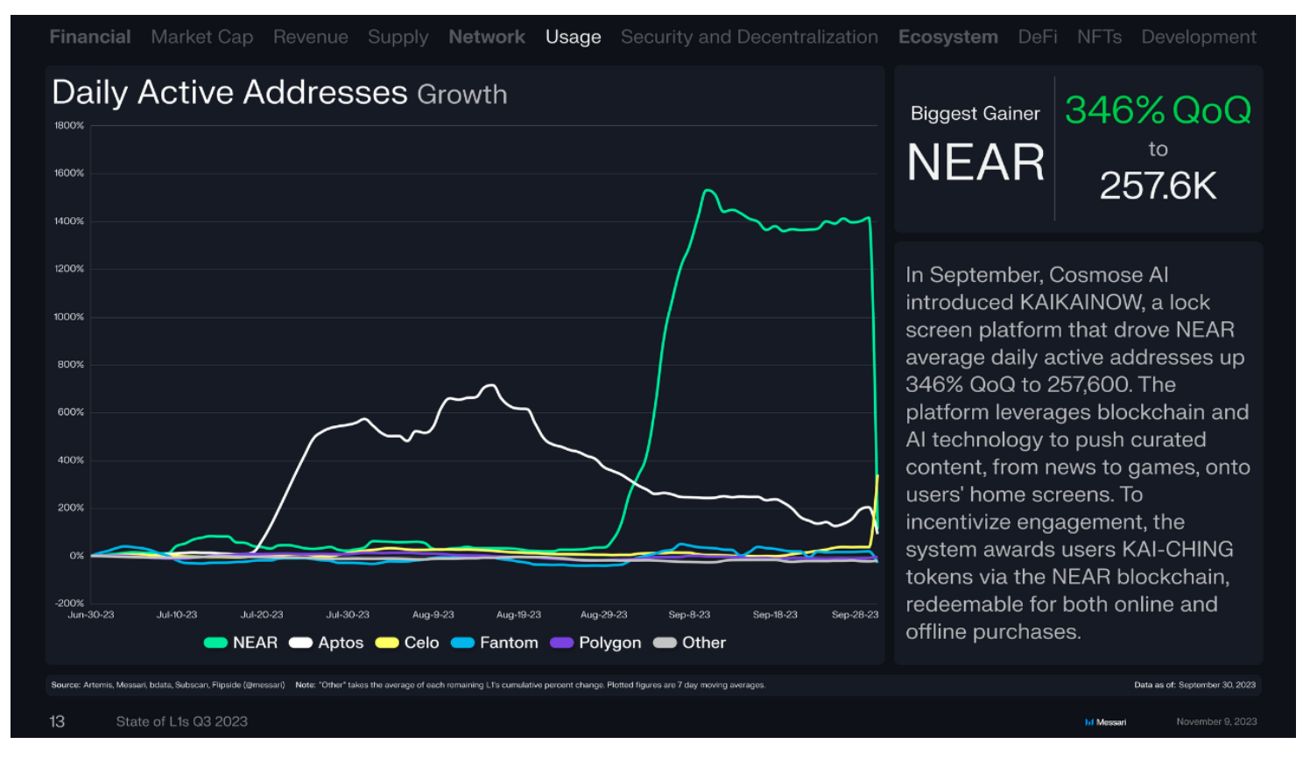Click the Ecosystem section heading
Screen dimensions: 1310x765
tap(948, 37)
